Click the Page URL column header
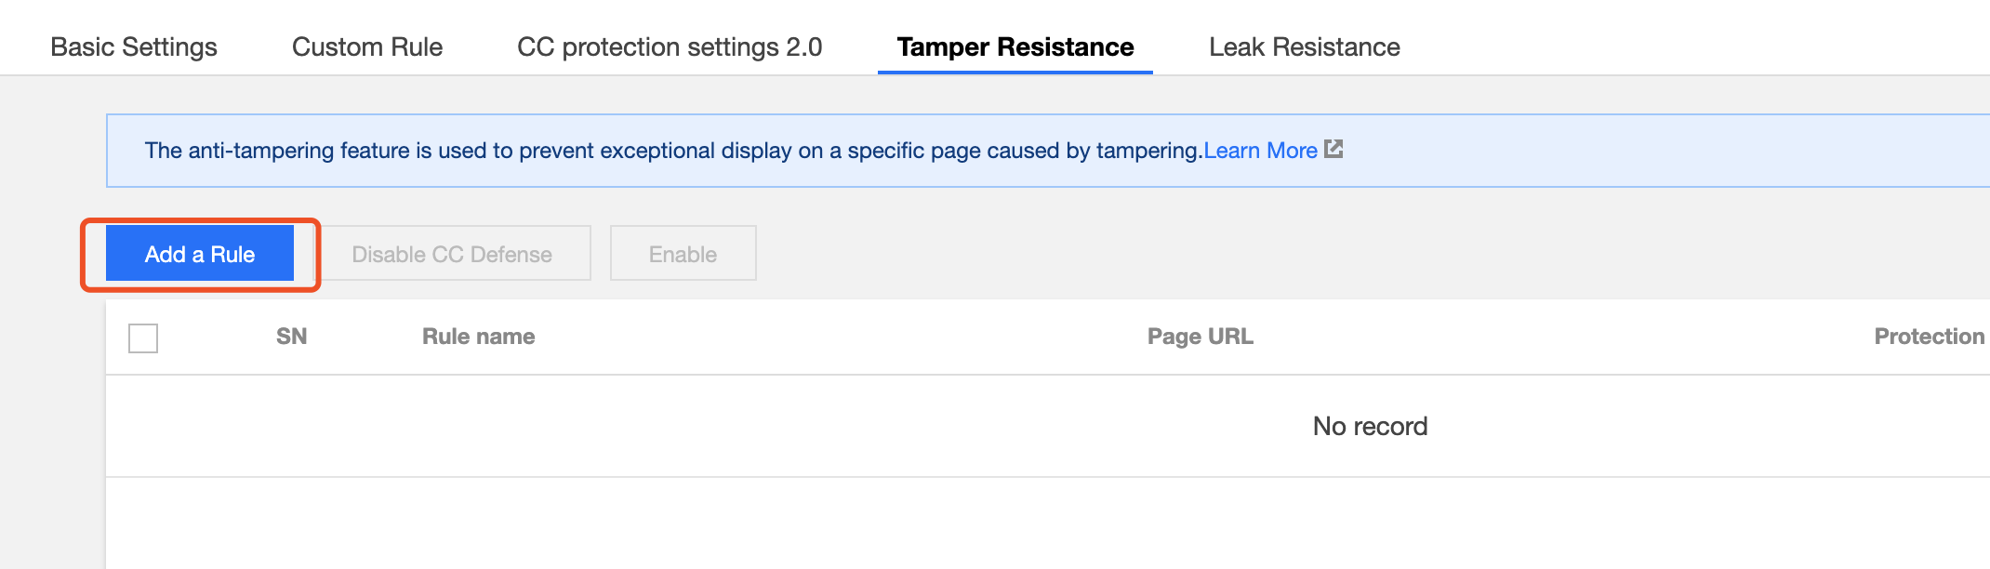Viewport: 1990px width, 569px height. point(1201,337)
